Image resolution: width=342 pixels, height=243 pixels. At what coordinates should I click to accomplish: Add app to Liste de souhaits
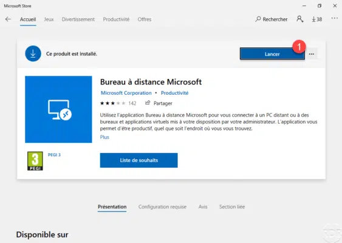click(x=139, y=160)
